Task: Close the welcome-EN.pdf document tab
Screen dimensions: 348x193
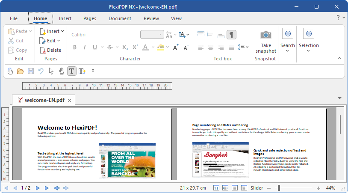Action: click(x=70, y=100)
